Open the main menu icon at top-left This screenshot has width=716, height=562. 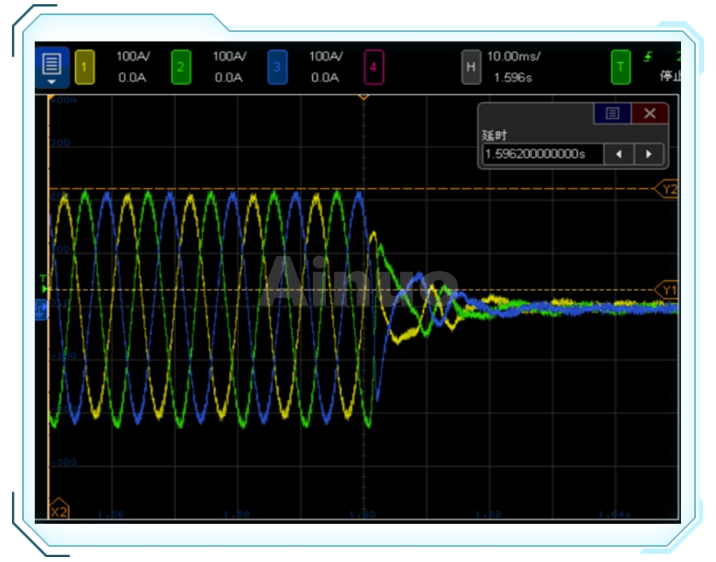(52, 66)
